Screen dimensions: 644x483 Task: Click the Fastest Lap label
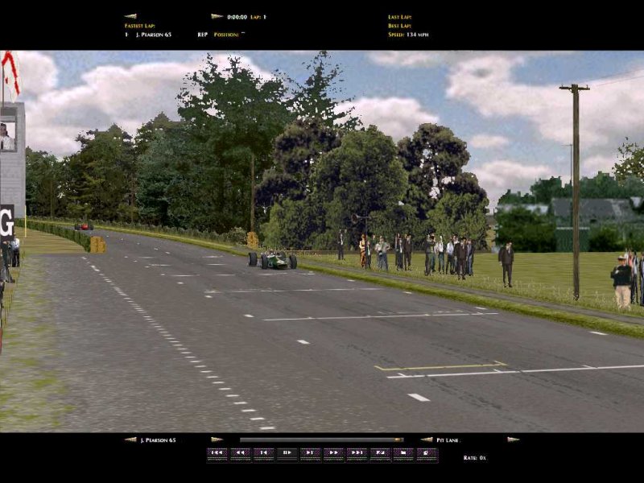pyautogui.click(x=139, y=26)
